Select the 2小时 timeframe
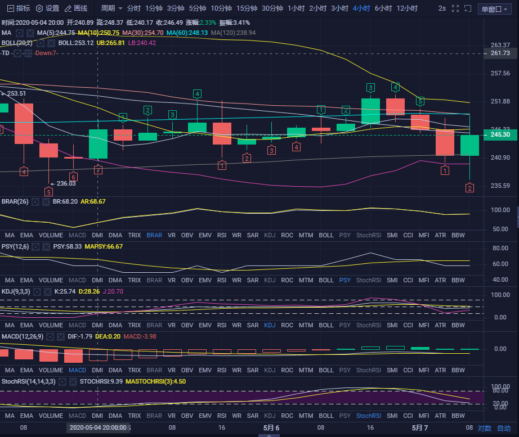 tap(317, 8)
